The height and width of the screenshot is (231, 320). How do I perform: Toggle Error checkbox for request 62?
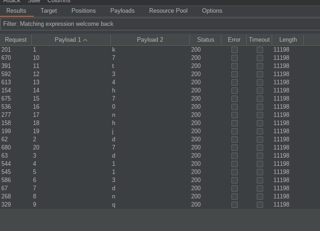(x=235, y=140)
